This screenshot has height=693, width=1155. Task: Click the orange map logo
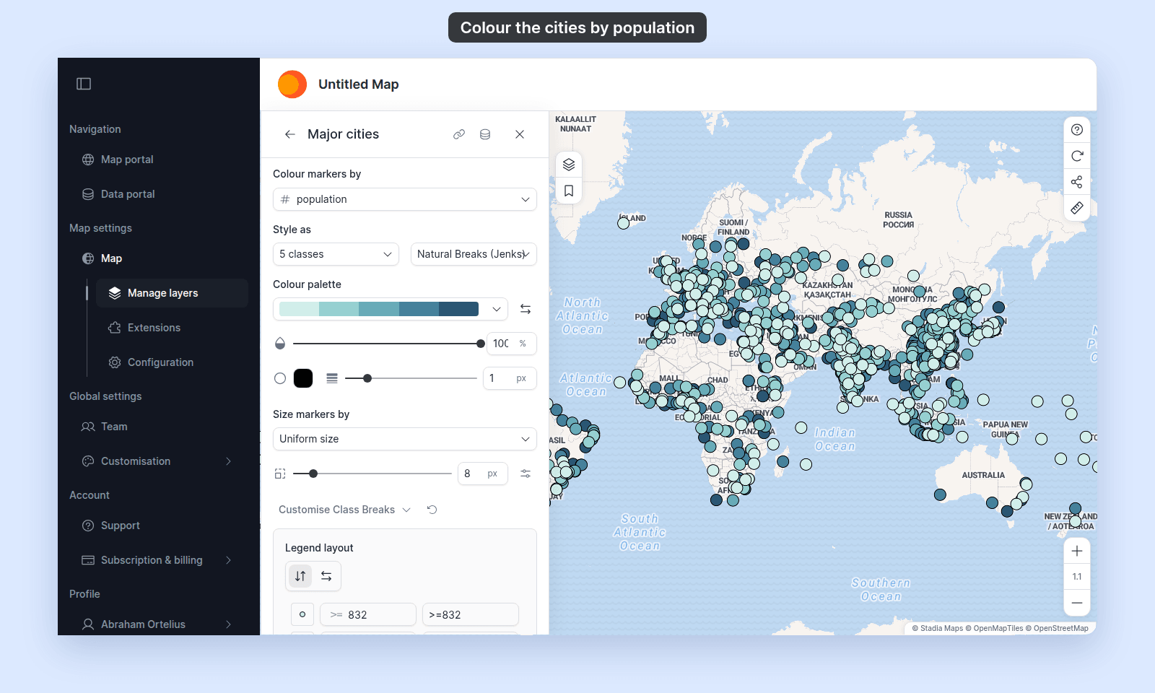click(x=292, y=84)
